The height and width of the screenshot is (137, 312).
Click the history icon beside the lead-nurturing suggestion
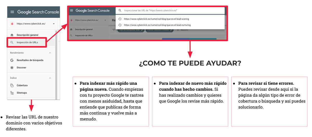coord(120,25)
